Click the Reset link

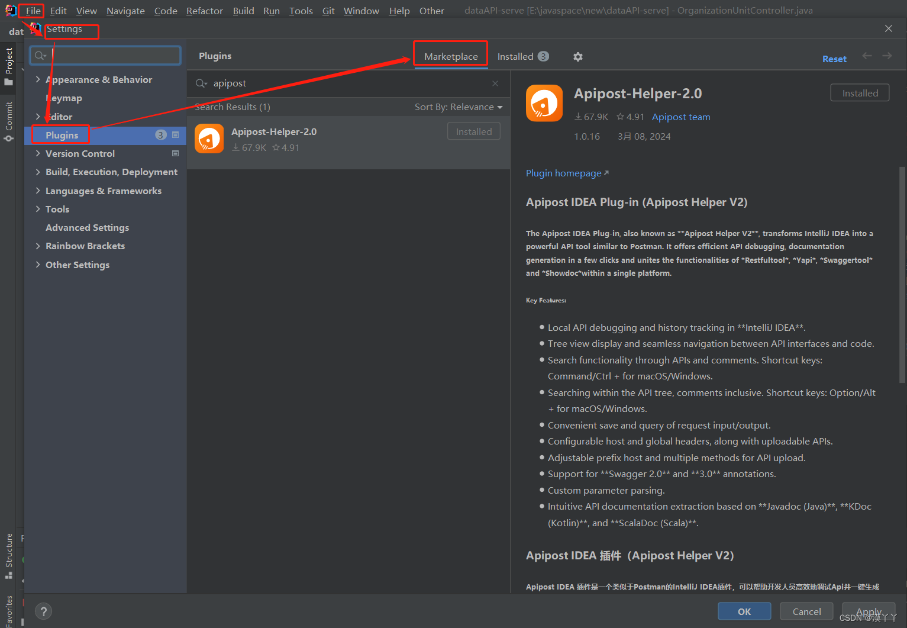pyautogui.click(x=834, y=59)
